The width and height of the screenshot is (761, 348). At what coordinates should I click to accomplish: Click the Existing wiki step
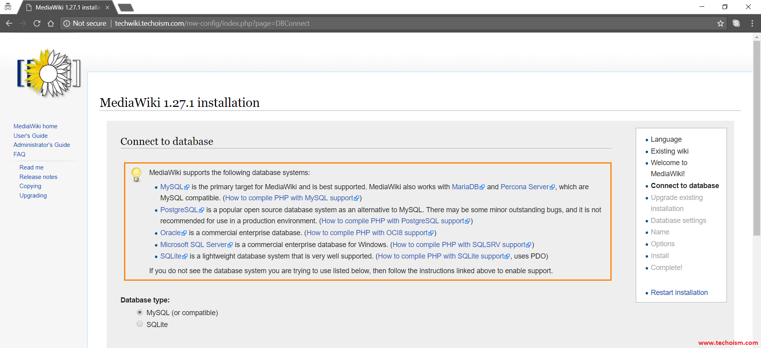point(669,151)
